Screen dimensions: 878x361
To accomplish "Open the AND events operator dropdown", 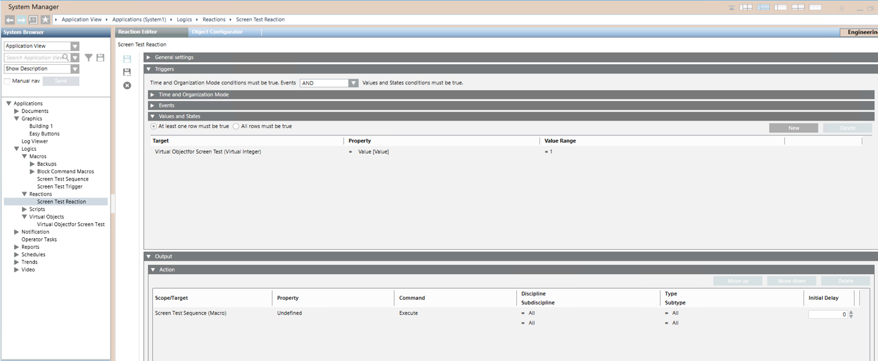I will tap(353, 83).
